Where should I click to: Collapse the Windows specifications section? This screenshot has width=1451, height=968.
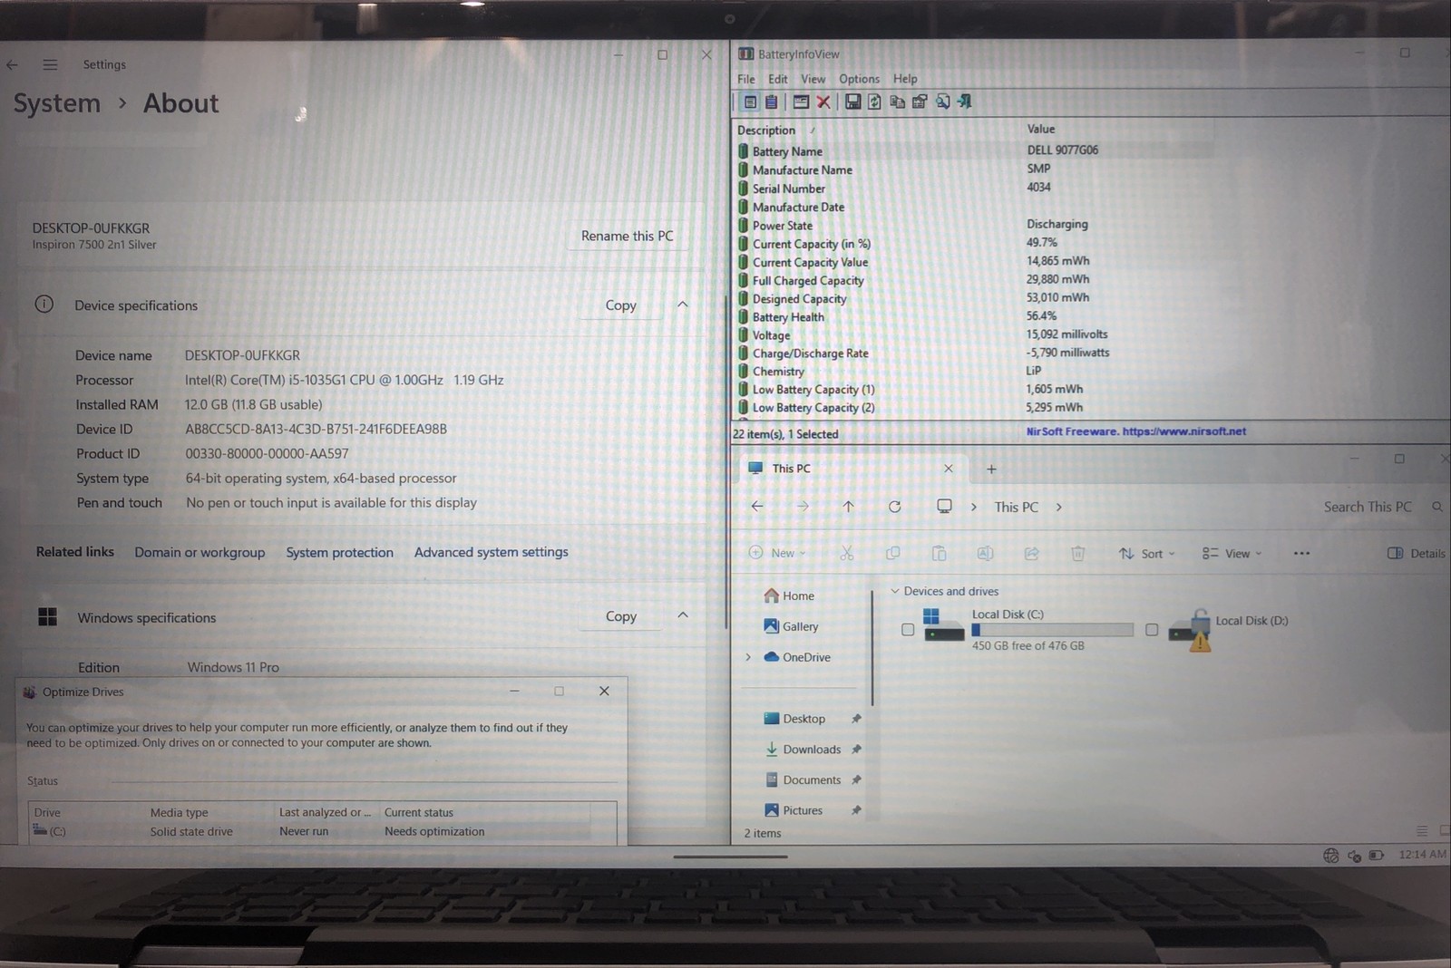(x=683, y=615)
